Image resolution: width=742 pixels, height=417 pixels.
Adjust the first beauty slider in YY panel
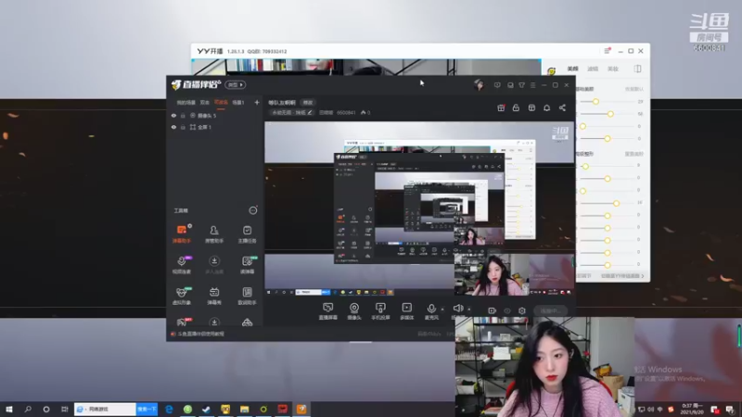pos(595,102)
